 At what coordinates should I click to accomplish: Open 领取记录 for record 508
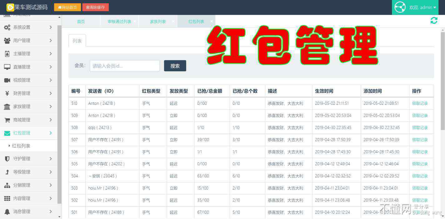(x=420, y=128)
